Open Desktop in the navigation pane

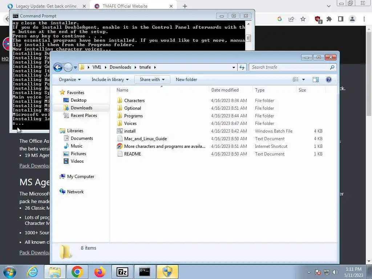pyautogui.click(x=78, y=100)
